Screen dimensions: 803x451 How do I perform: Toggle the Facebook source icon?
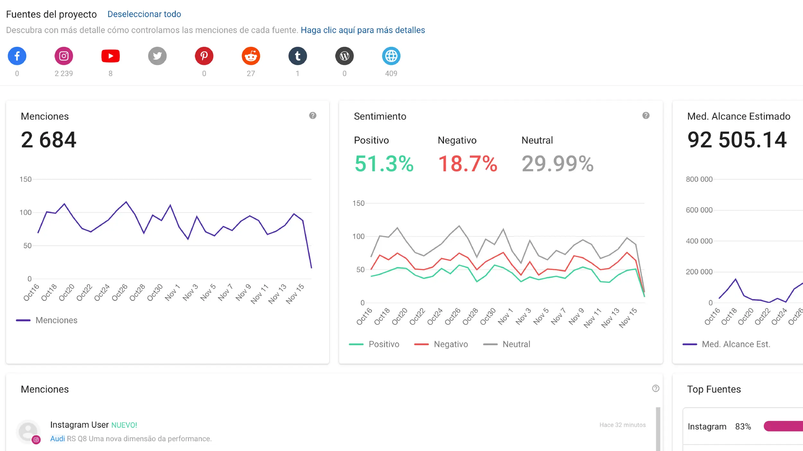click(x=17, y=56)
